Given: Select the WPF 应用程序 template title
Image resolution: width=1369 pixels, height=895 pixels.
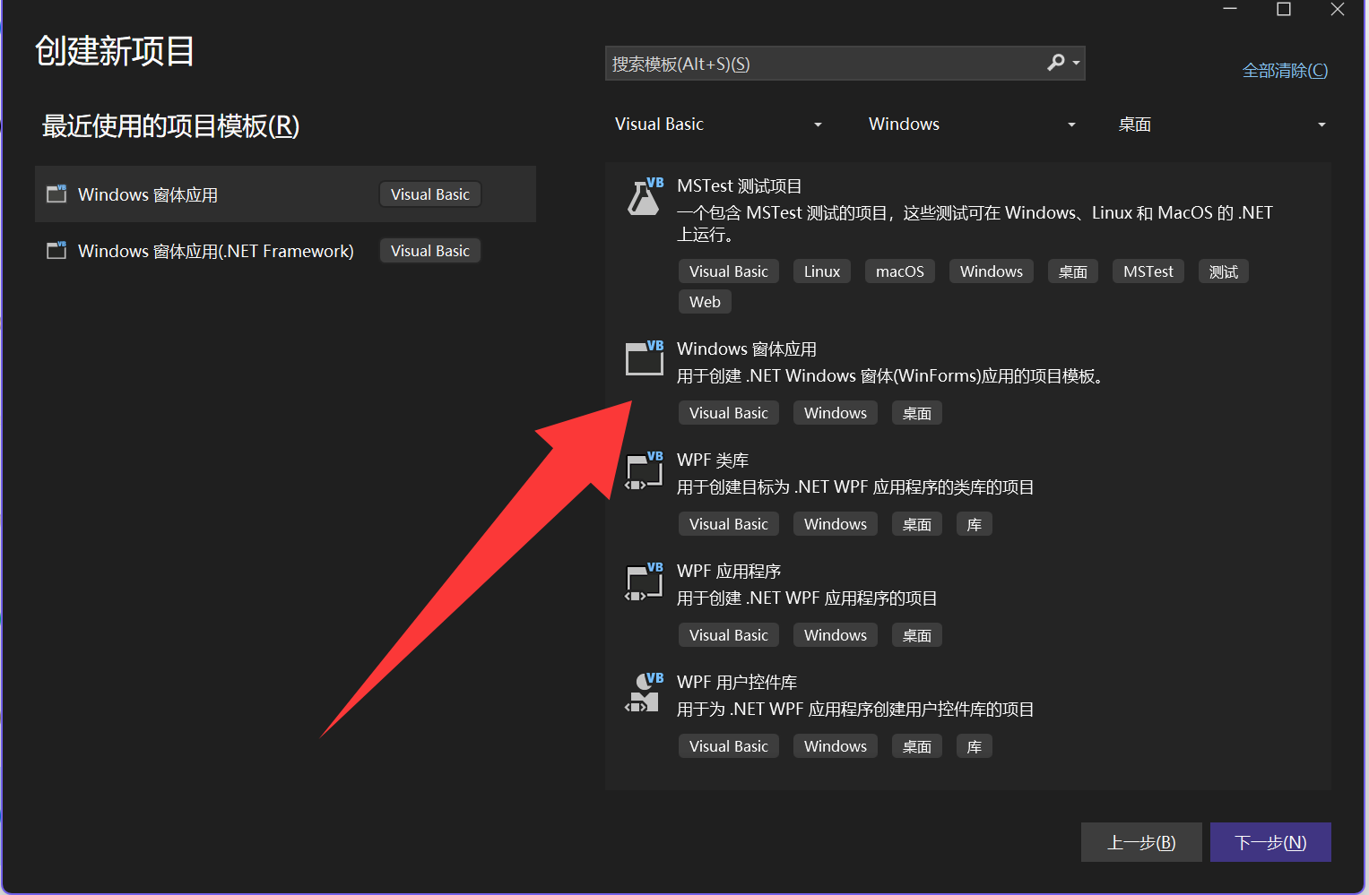Looking at the screenshot, I should point(729,571).
